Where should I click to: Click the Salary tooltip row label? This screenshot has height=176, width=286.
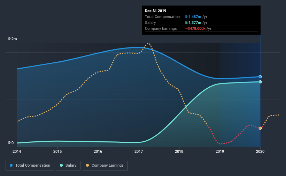(x=150, y=23)
